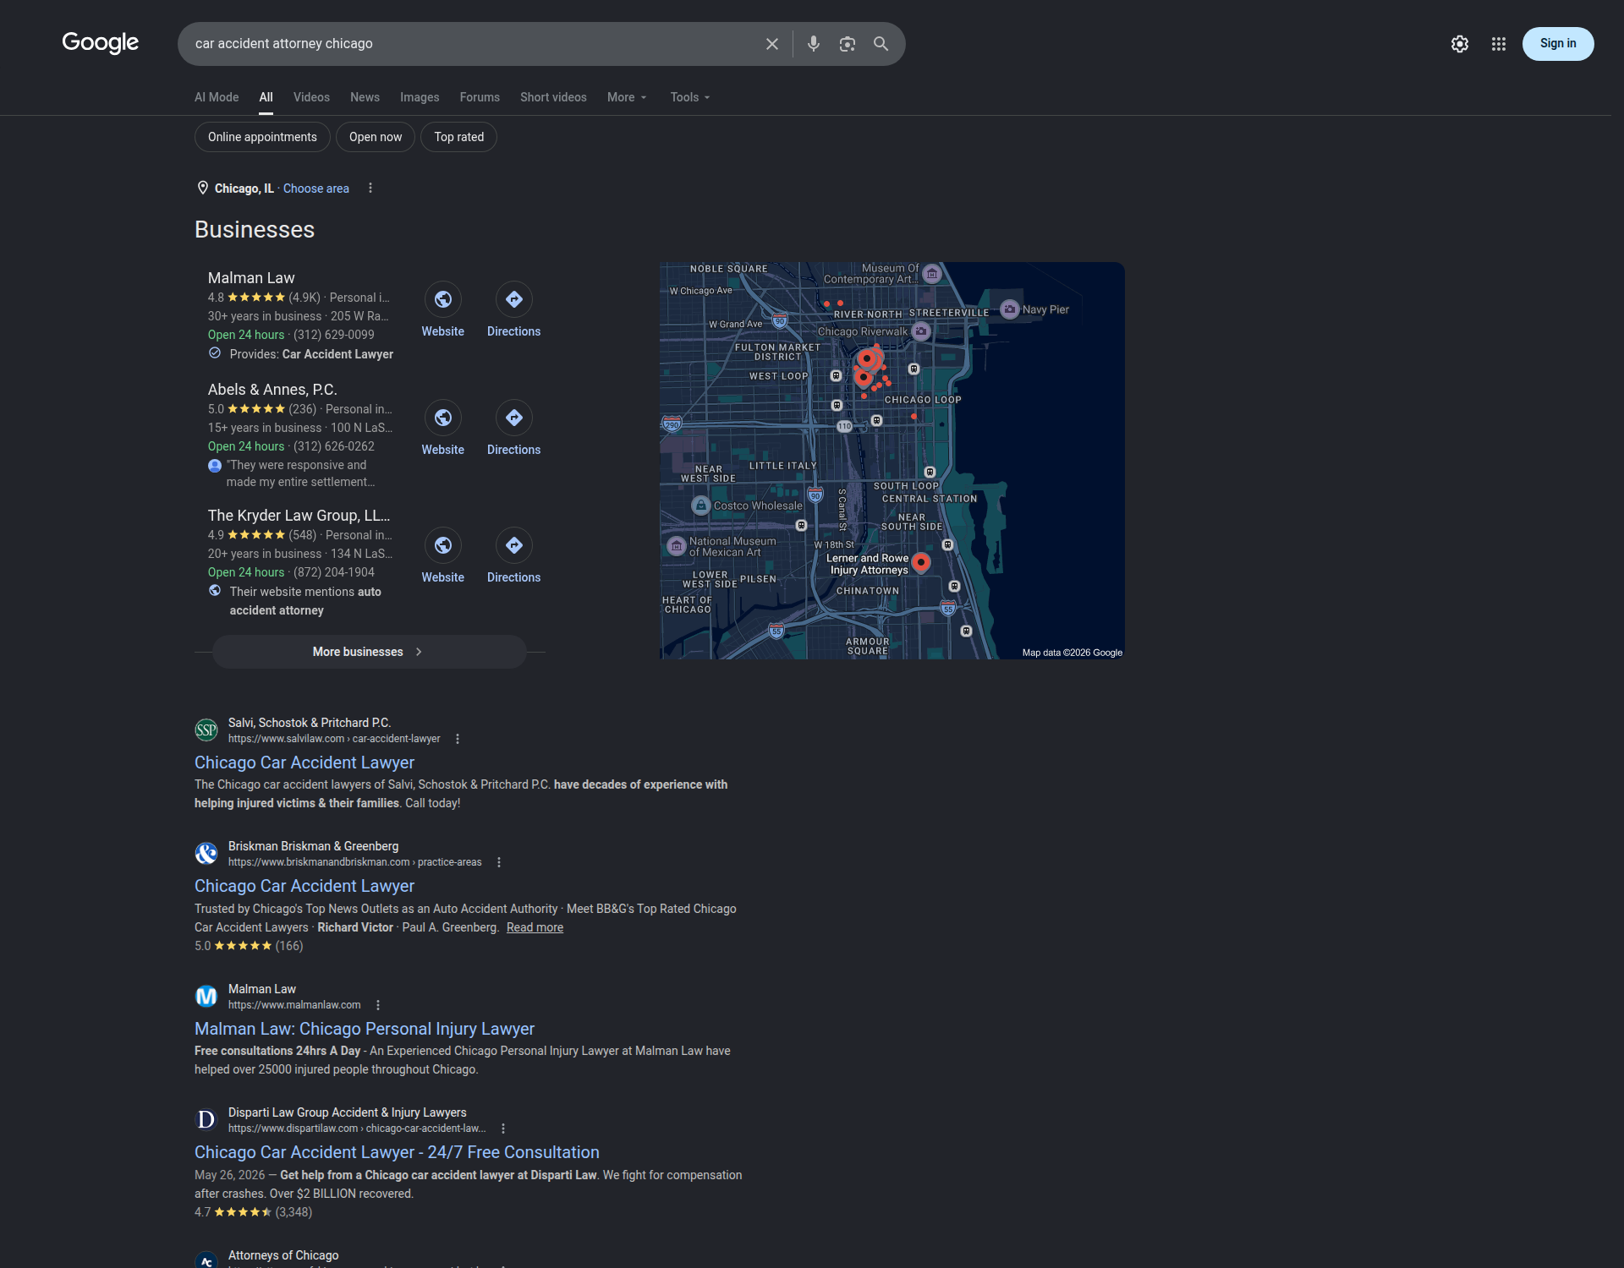1624x1268 pixels.
Task: Click into the search query input field
Action: (474, 44)
